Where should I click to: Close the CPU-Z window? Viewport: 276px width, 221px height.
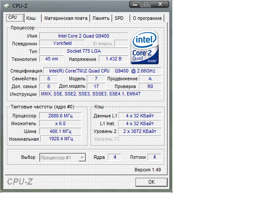click(160, 4)
